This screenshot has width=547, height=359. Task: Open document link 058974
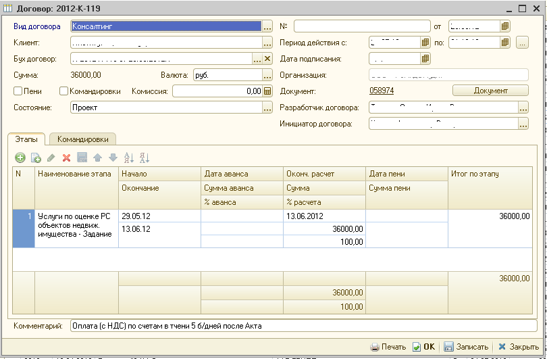click(382, 91)
